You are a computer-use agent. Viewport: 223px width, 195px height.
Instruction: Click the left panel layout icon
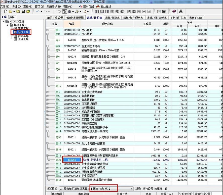[x=97, y=12]
